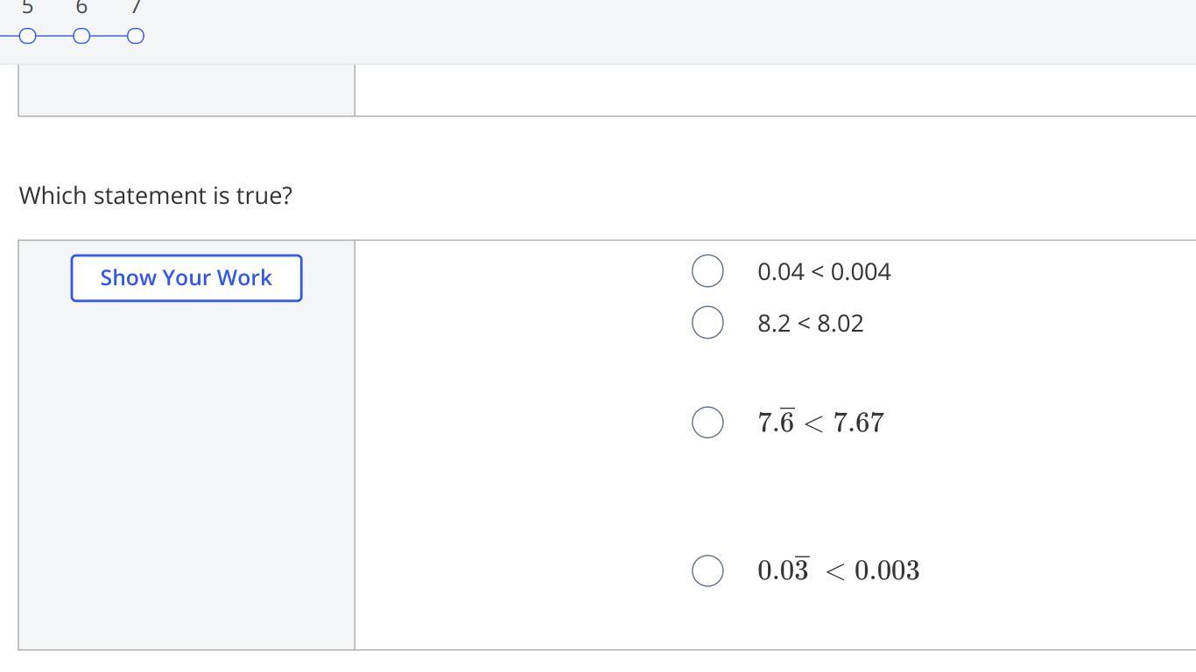
Task: Click the answer text 8.2 < 8.02
Action: (811, 324)
